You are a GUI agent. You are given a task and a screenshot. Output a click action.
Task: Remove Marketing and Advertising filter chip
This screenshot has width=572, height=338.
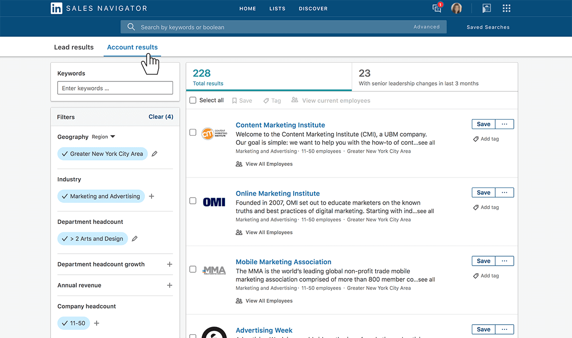(101, 196)
